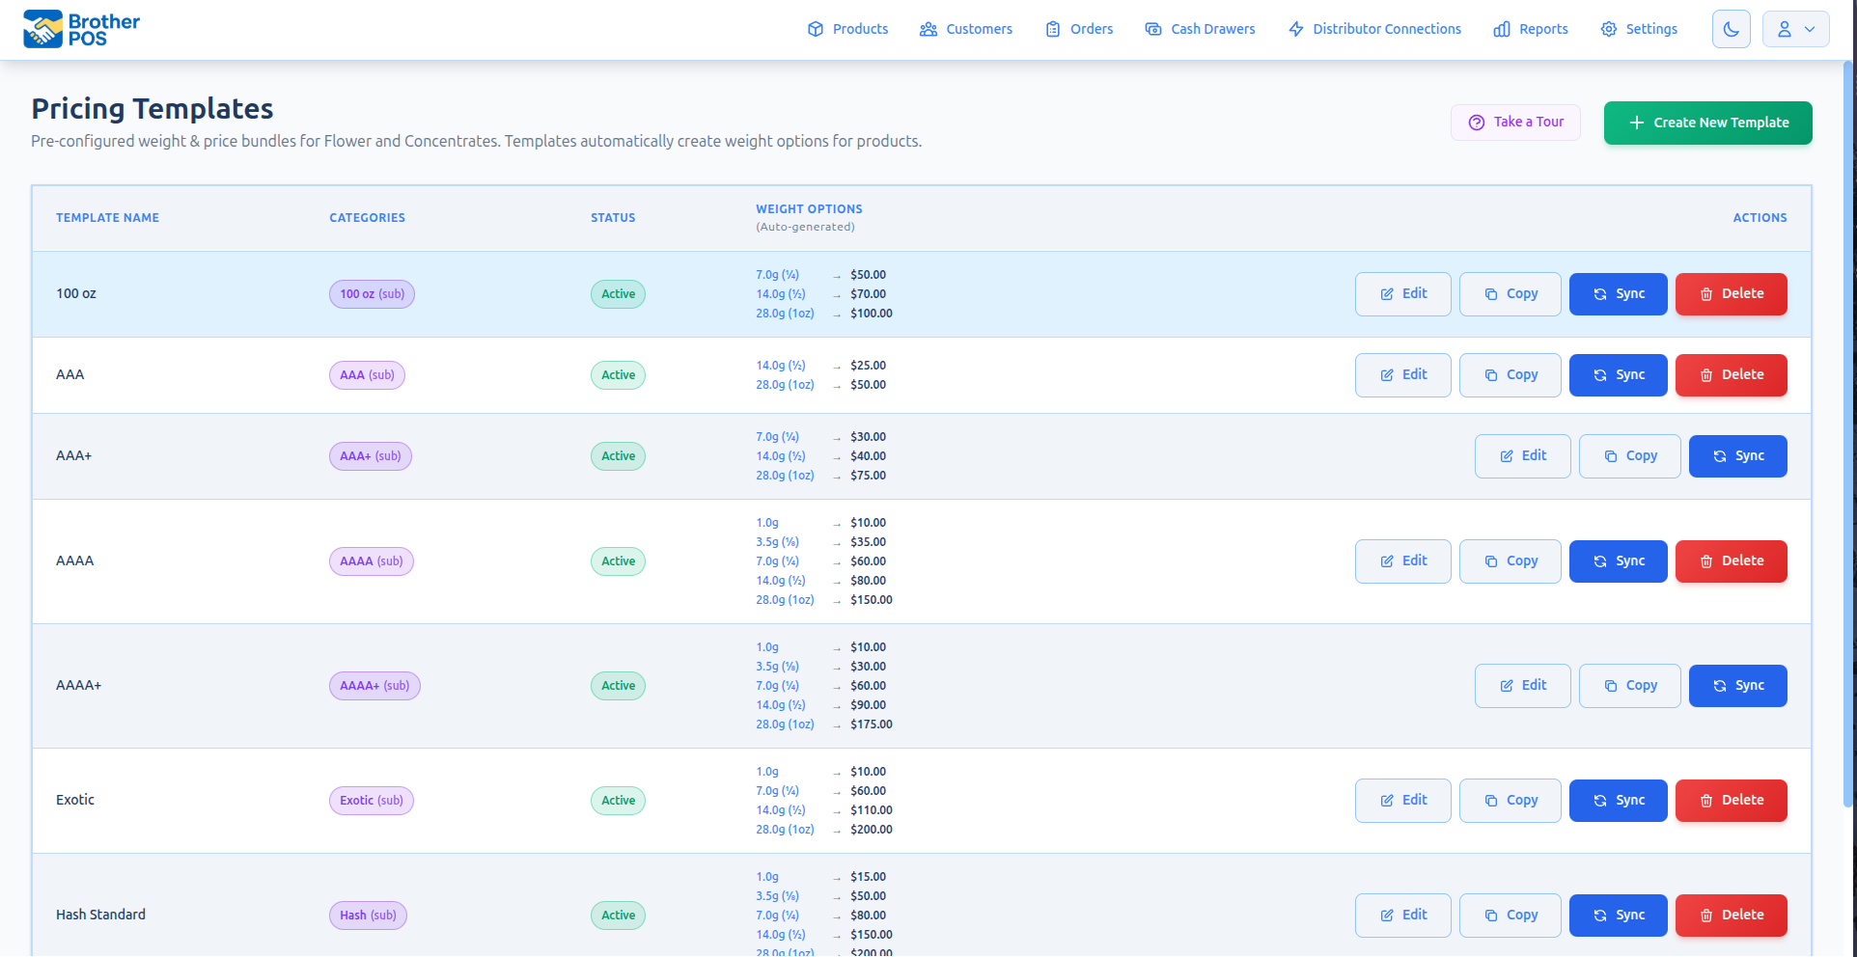The height and width of the screenshot is (957, 1857).
Task: Sync the Hash Standard template
Action: coord(1618,915)
